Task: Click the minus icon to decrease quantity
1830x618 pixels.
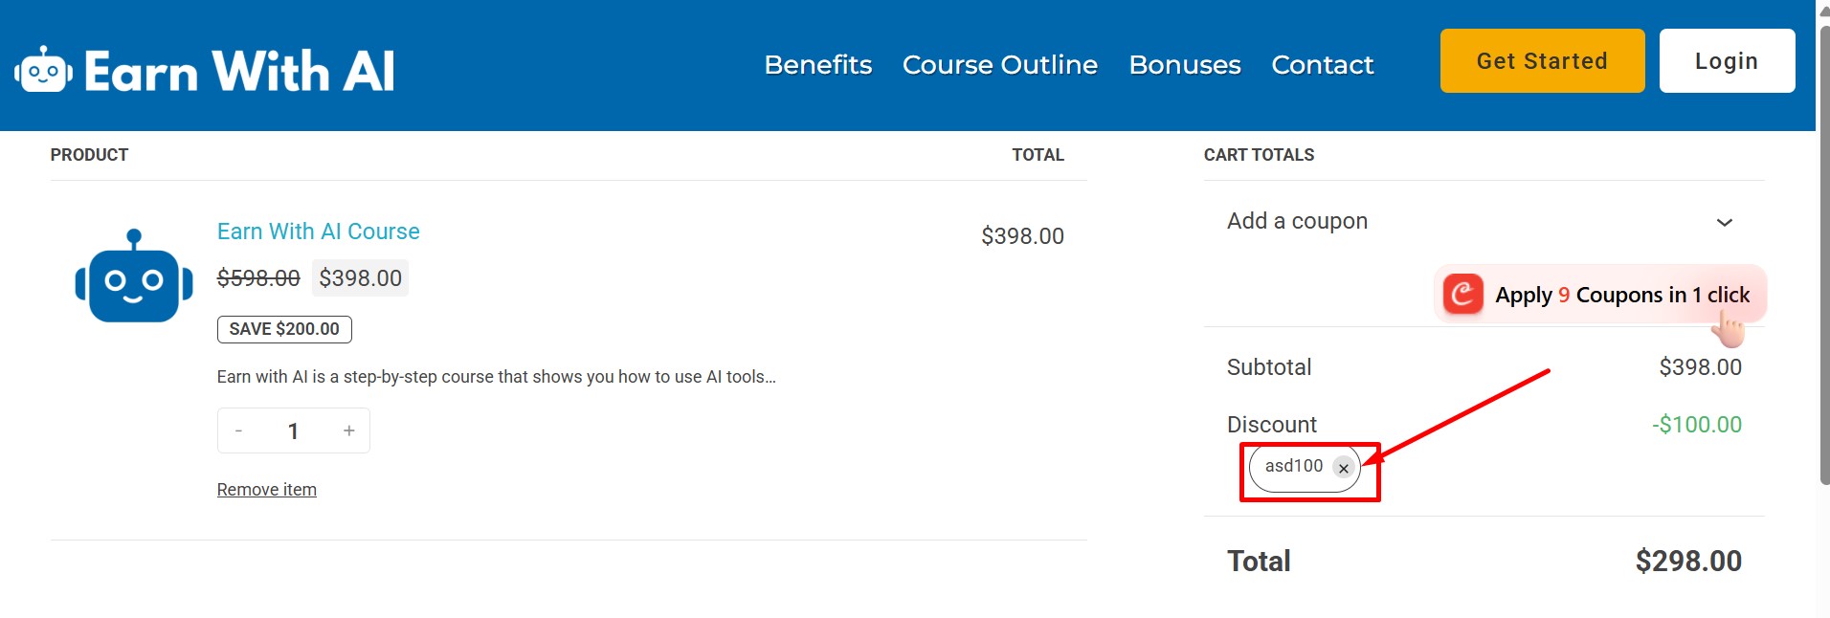Action: pyautogui.click(x=238, y=430)
